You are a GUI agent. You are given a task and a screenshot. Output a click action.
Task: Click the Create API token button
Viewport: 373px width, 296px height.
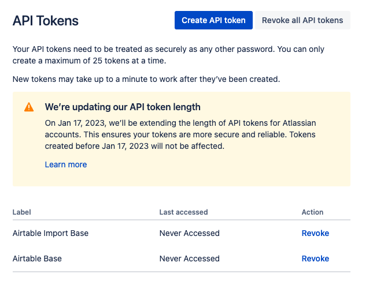click(213, 20)
